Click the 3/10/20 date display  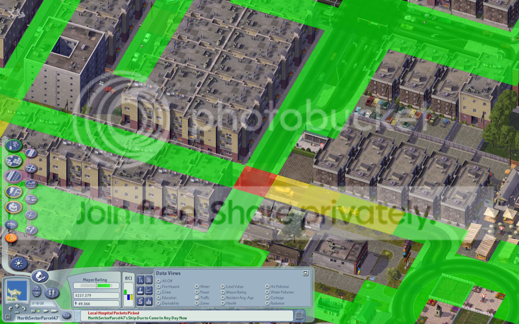point(42,303)
